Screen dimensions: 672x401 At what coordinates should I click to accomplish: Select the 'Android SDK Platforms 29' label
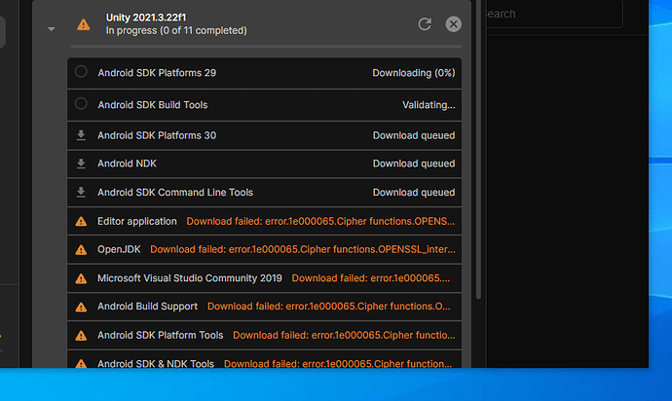tap(157, 73)
